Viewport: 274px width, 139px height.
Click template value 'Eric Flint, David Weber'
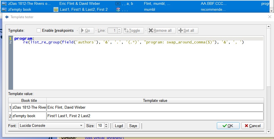[x=155, y=107]
